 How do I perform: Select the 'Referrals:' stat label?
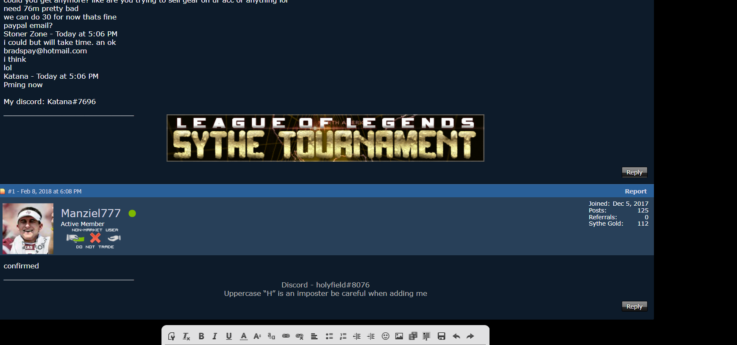click(603, 217)
